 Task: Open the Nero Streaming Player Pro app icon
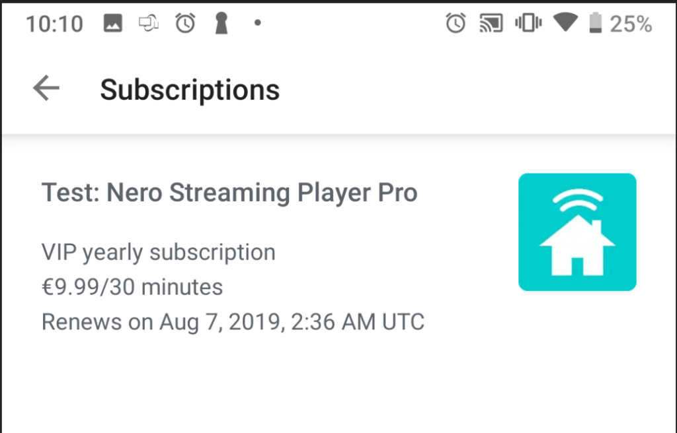pos(577,231)
